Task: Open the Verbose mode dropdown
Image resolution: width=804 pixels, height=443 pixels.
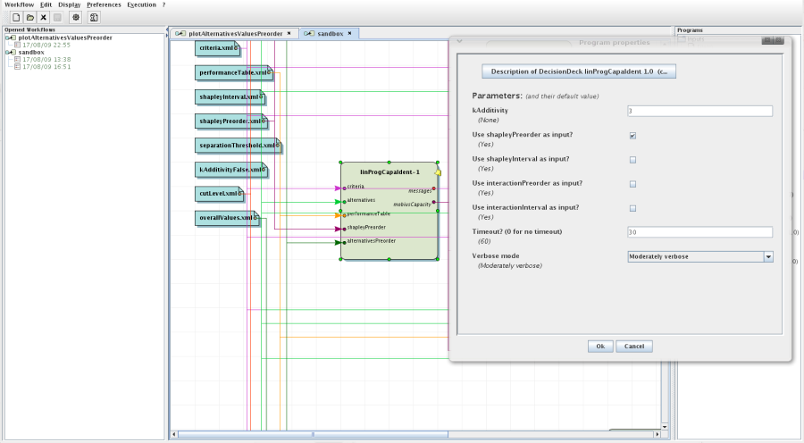Action: [x=699, y=257]
